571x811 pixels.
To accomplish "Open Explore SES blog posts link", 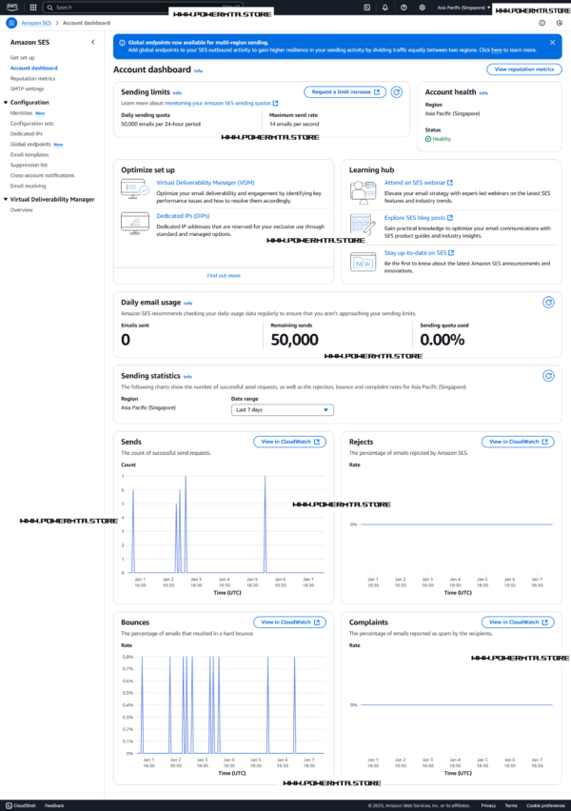I will tap(419, 218).
